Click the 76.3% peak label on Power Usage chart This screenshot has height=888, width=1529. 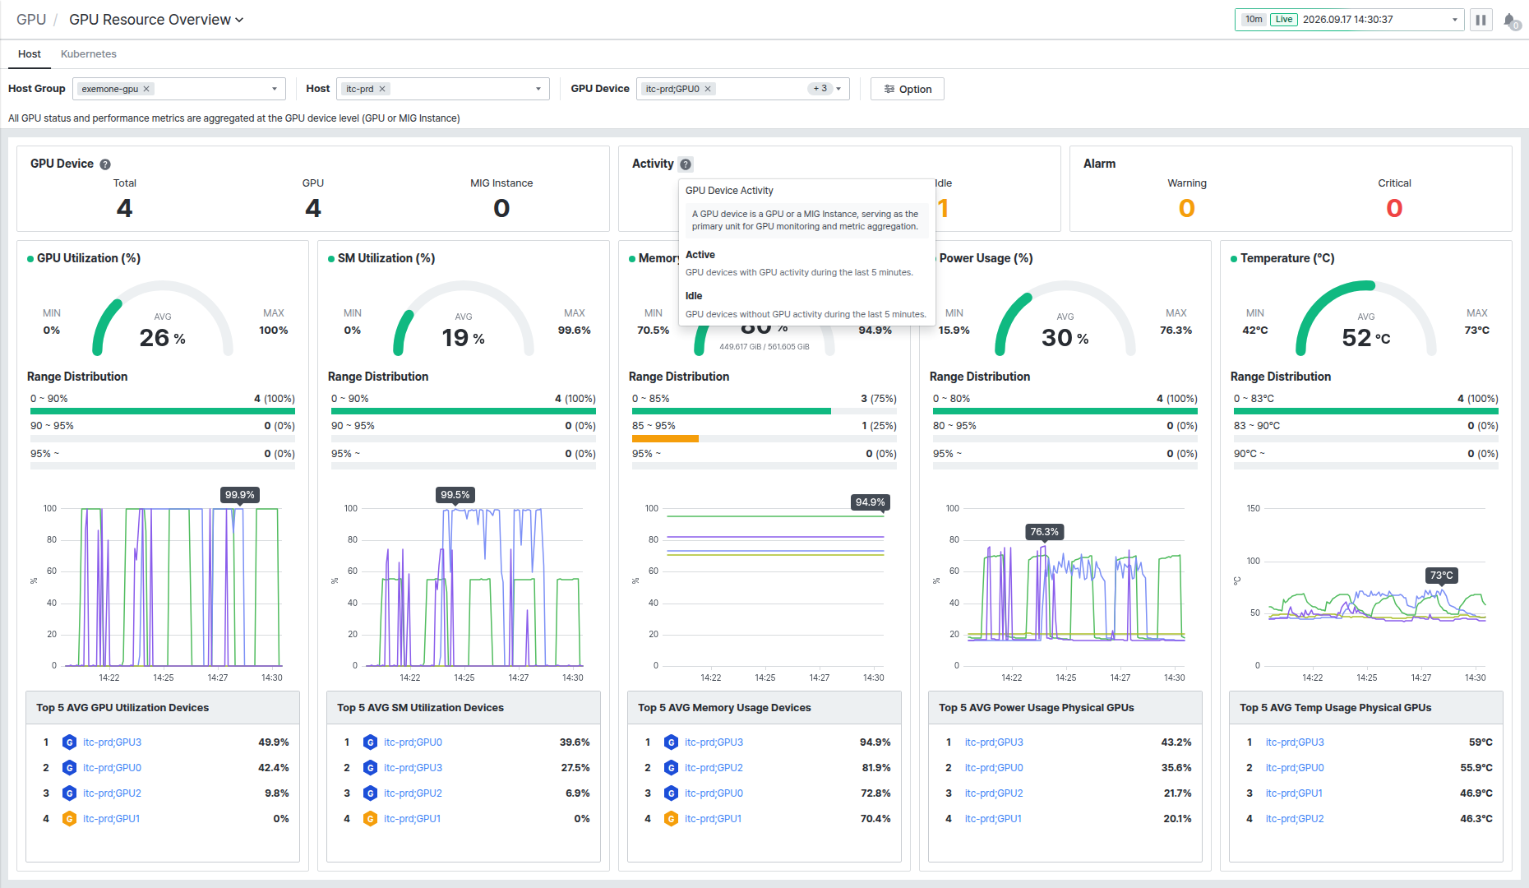(1045, 532)
